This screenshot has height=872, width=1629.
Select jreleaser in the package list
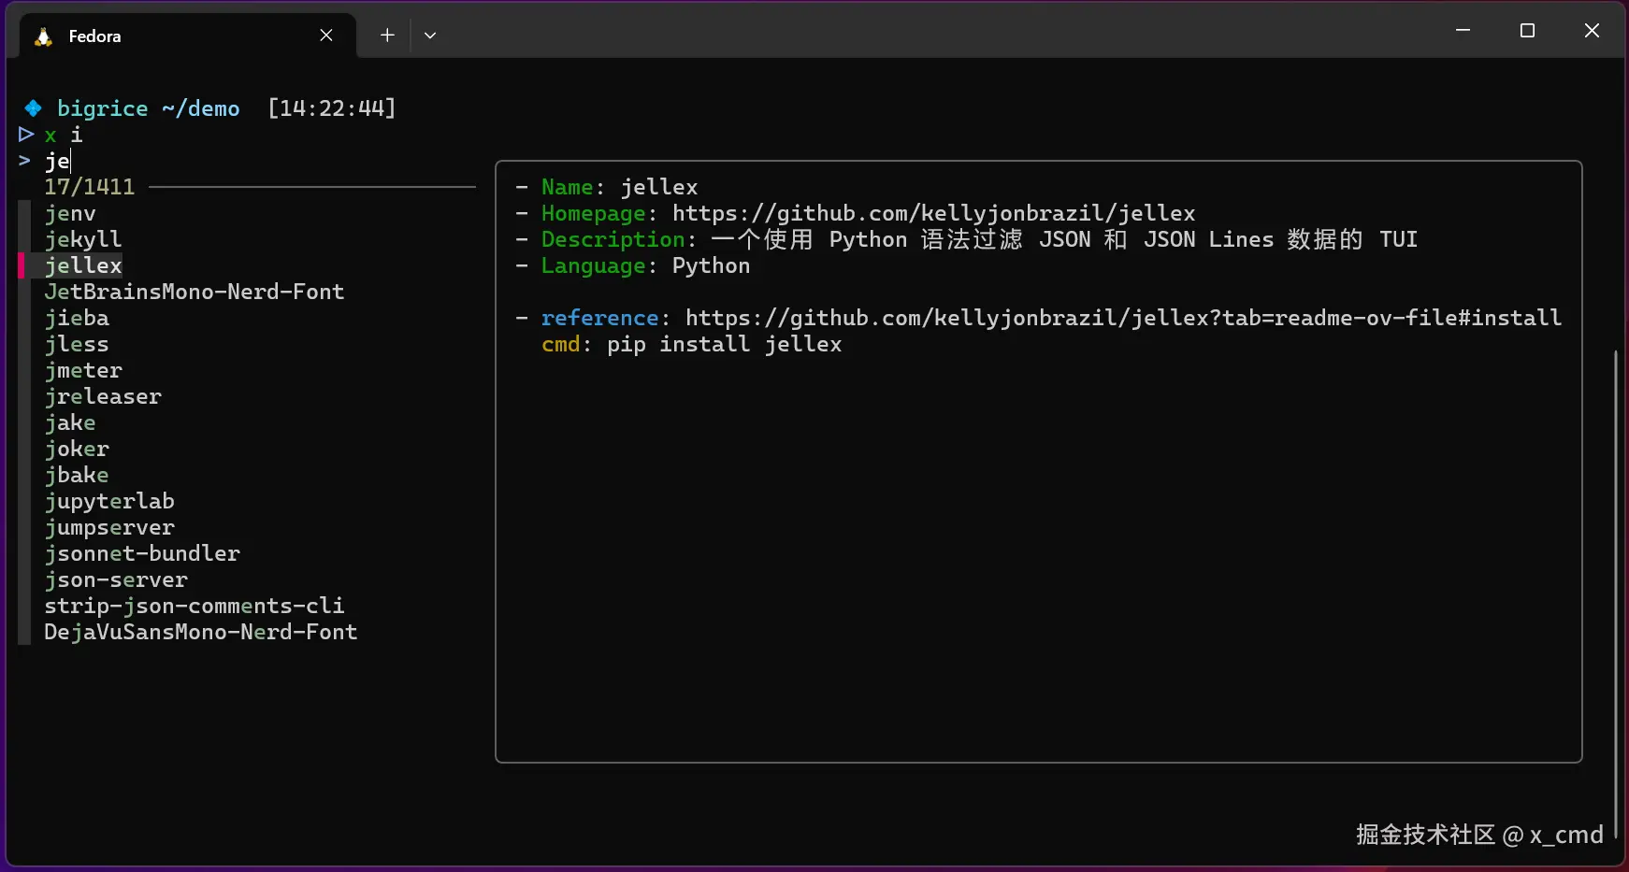[103, 397]
